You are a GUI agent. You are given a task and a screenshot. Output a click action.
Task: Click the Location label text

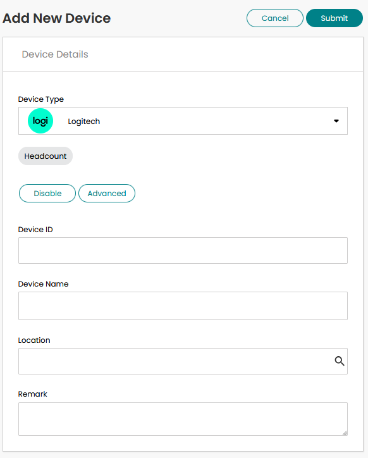click(34, 340)
